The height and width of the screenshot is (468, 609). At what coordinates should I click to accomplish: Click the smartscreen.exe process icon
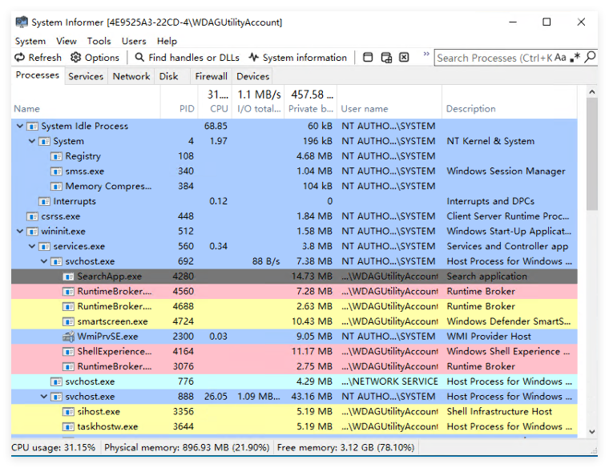pyautogui.click(x=68, y=321)
